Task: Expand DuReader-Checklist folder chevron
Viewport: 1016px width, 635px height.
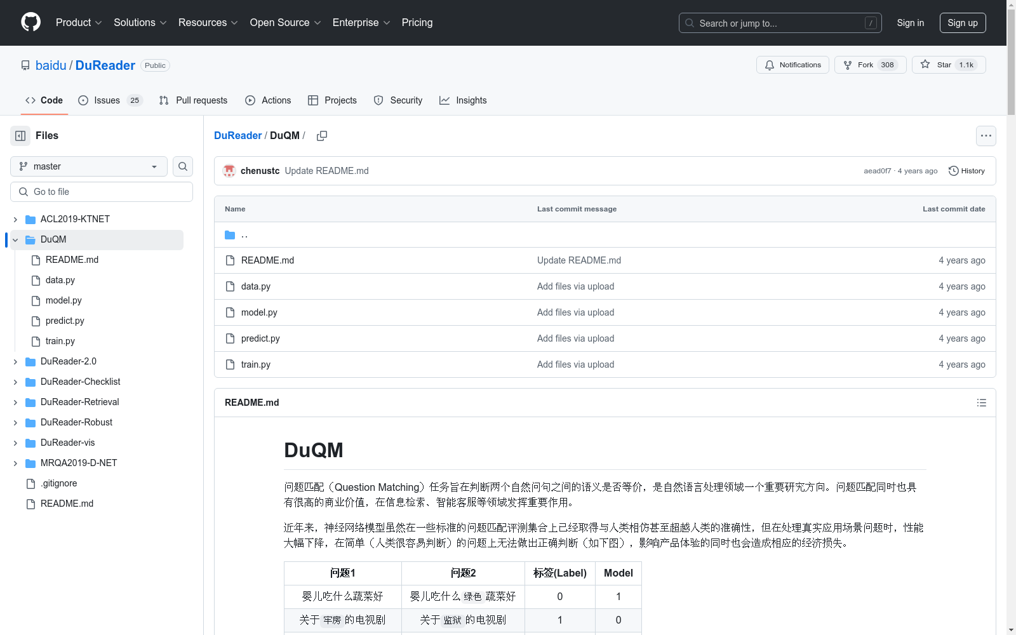Action: (15, 382)
